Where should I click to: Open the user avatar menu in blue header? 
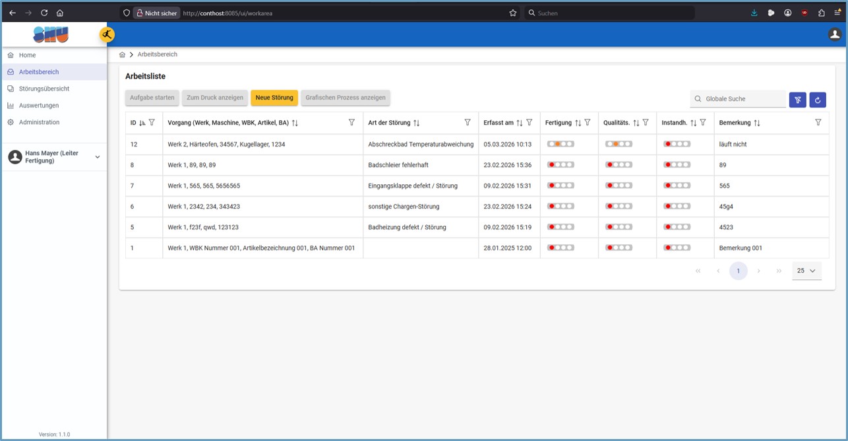tap(835, 35)
